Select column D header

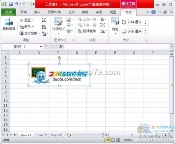[x=77, y=53]
